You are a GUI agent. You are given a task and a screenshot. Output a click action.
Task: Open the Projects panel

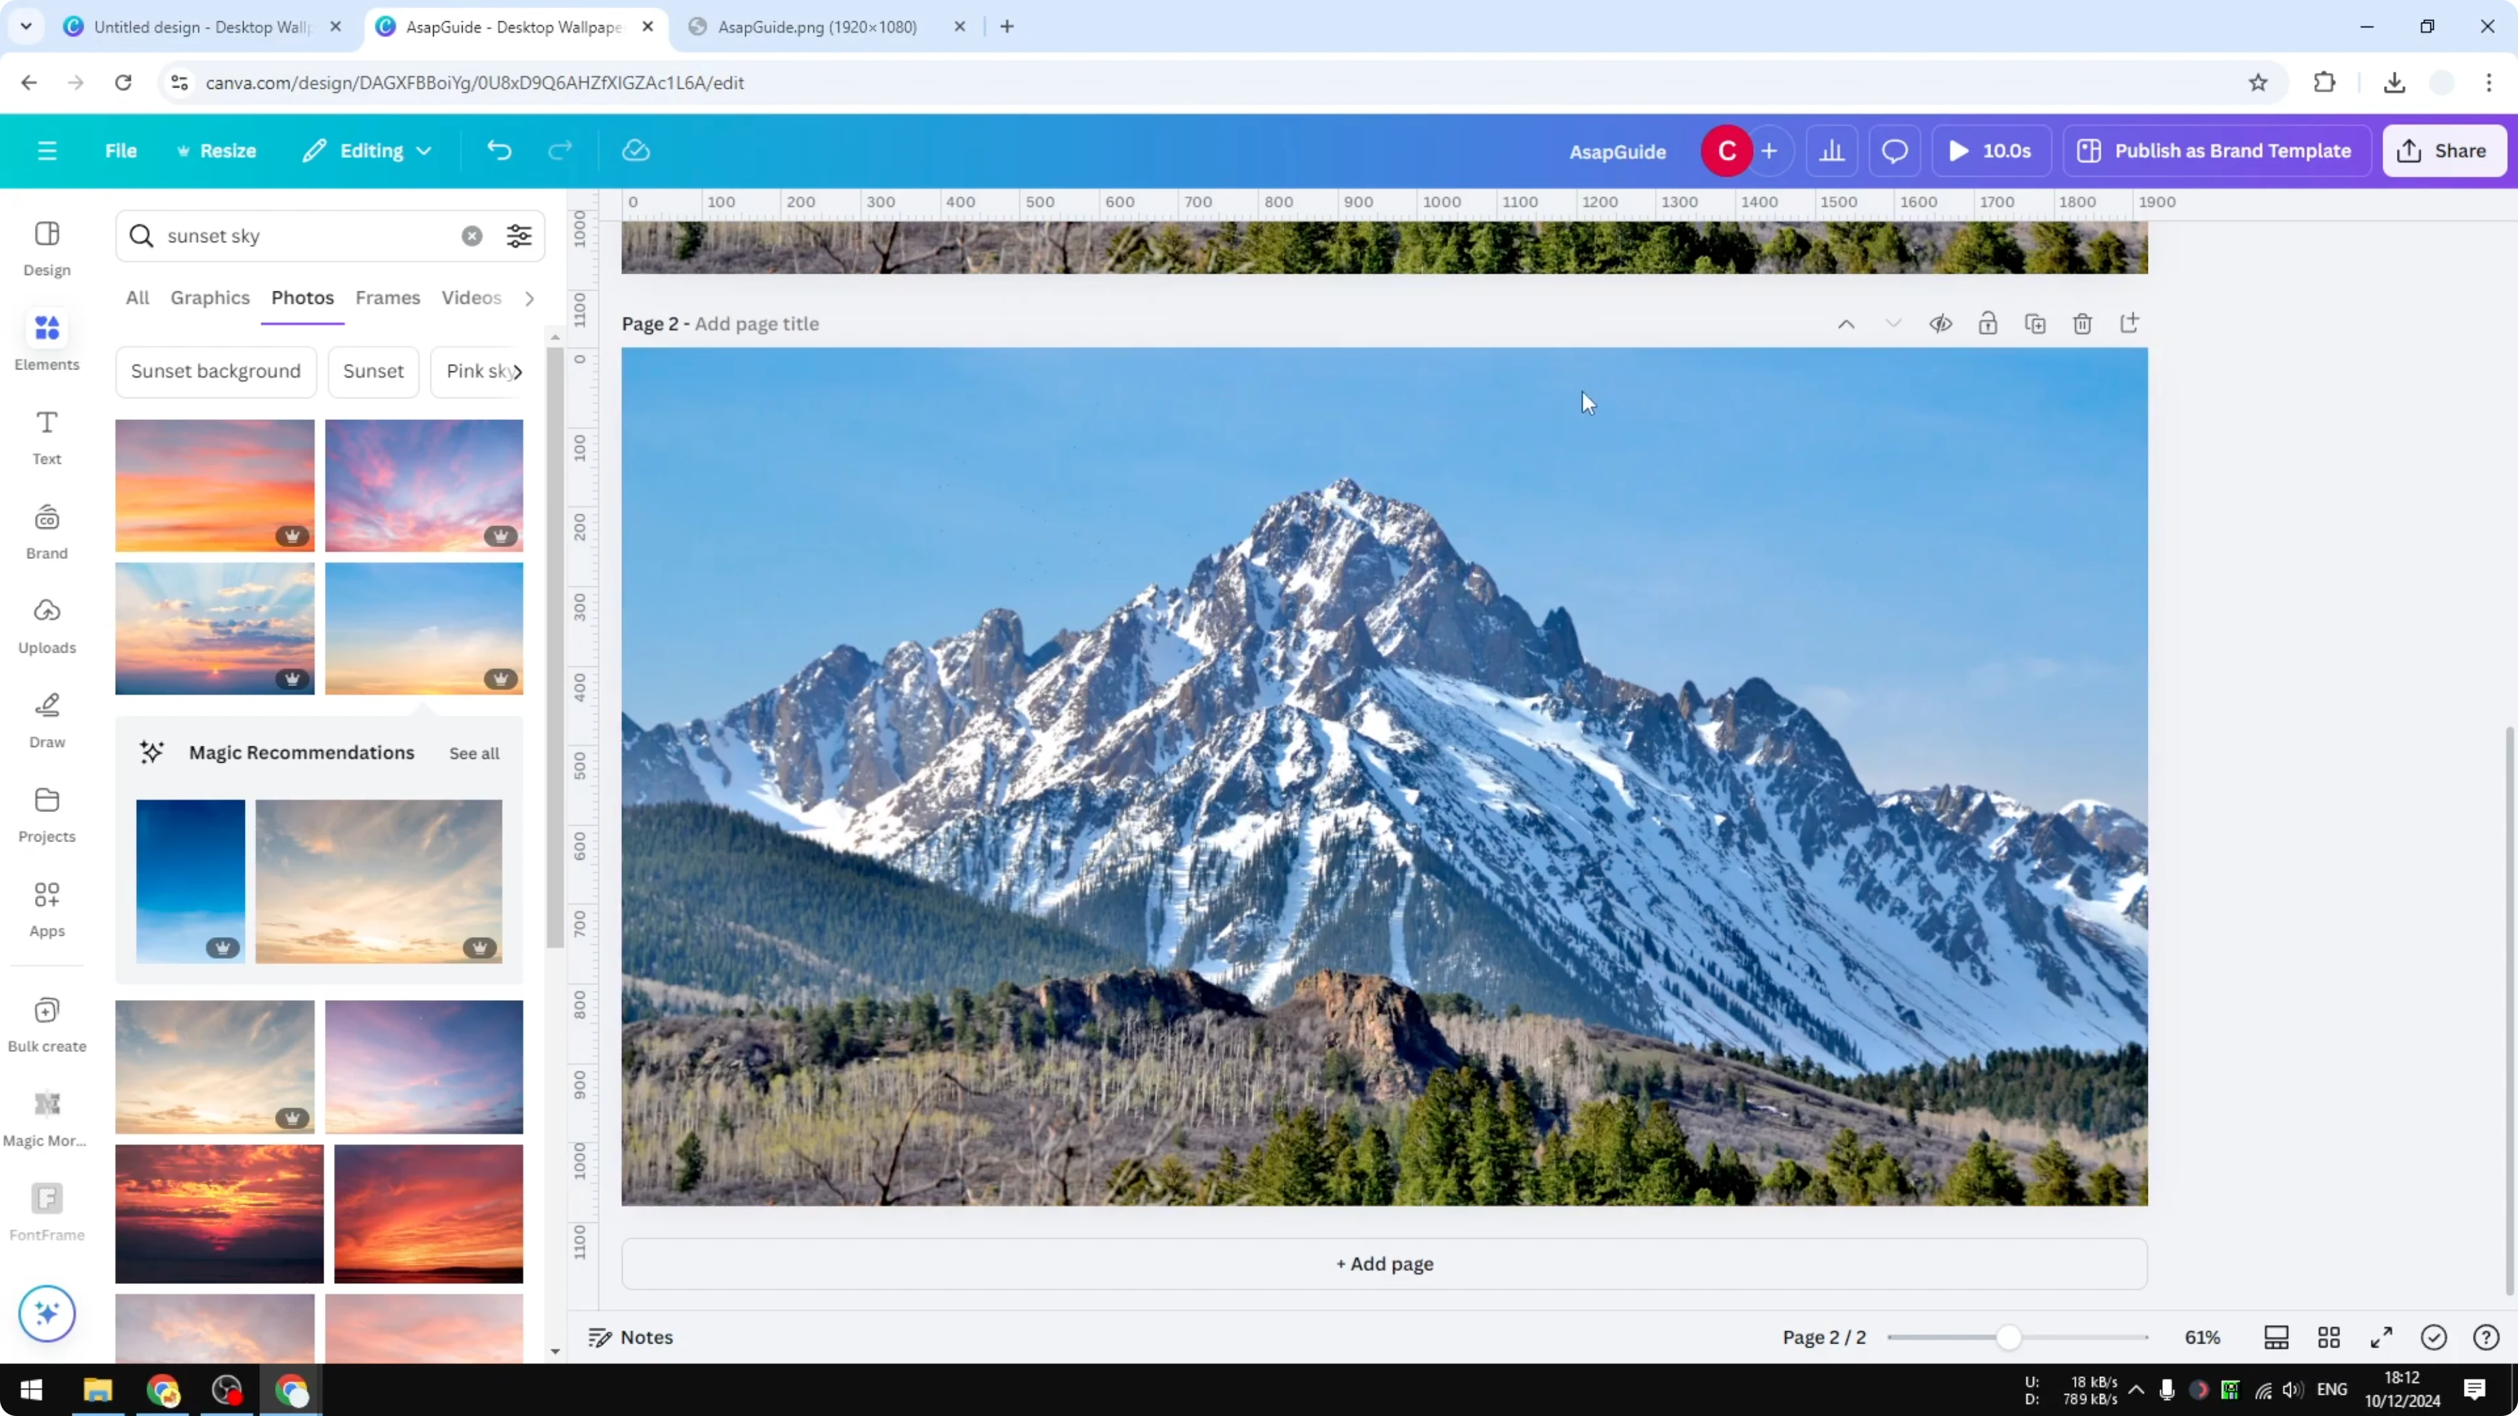click(x=46, y=812)
